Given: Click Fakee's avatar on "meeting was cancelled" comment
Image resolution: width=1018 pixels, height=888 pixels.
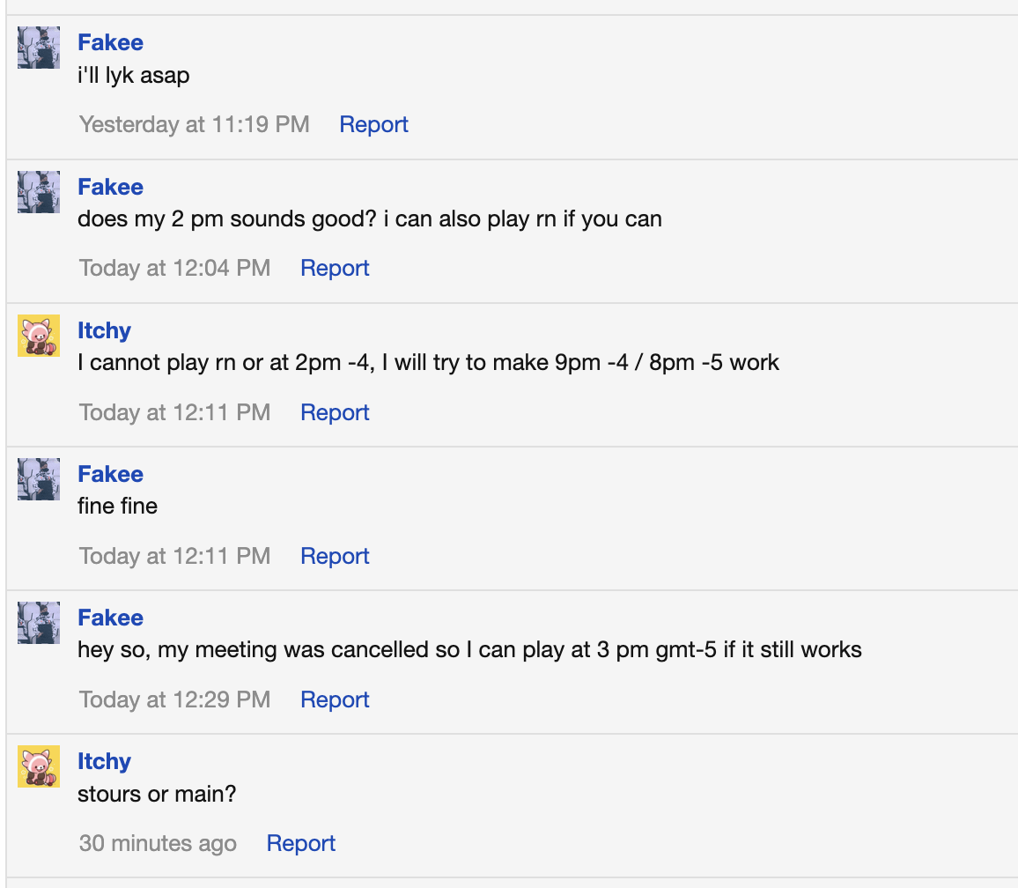Looking at the screenshot, I should coord(39,623).
